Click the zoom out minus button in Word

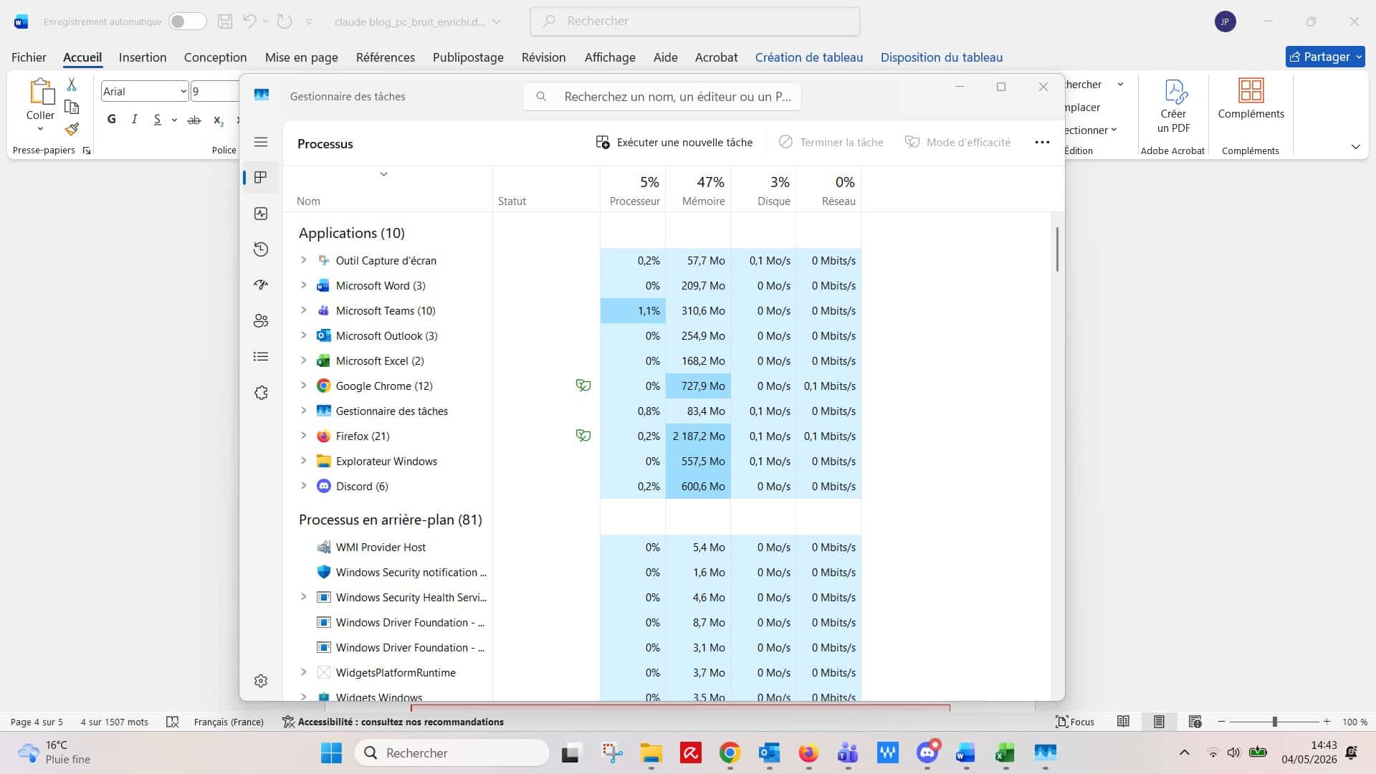[x=1222, y=722]
